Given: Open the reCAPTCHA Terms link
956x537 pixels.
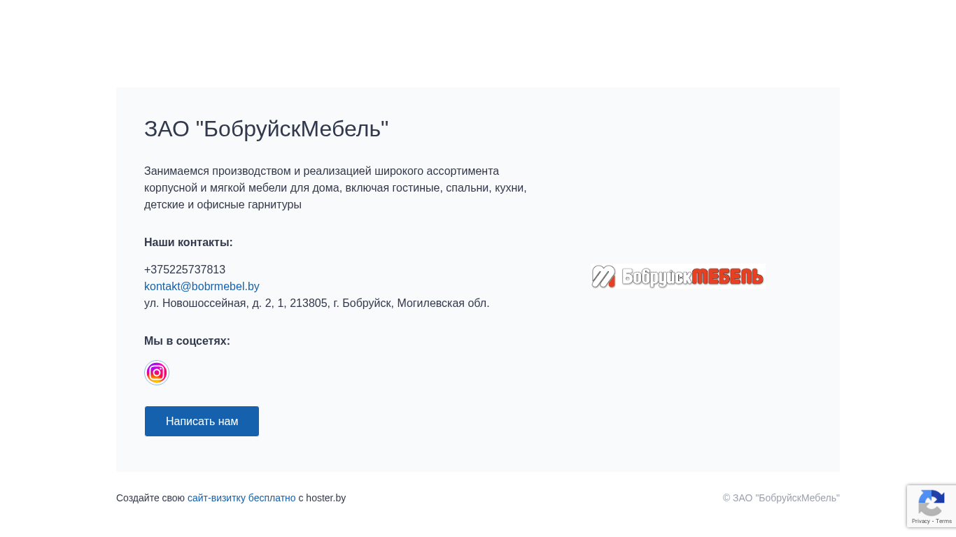Looking at the screenshot, I should click(944, 521).
